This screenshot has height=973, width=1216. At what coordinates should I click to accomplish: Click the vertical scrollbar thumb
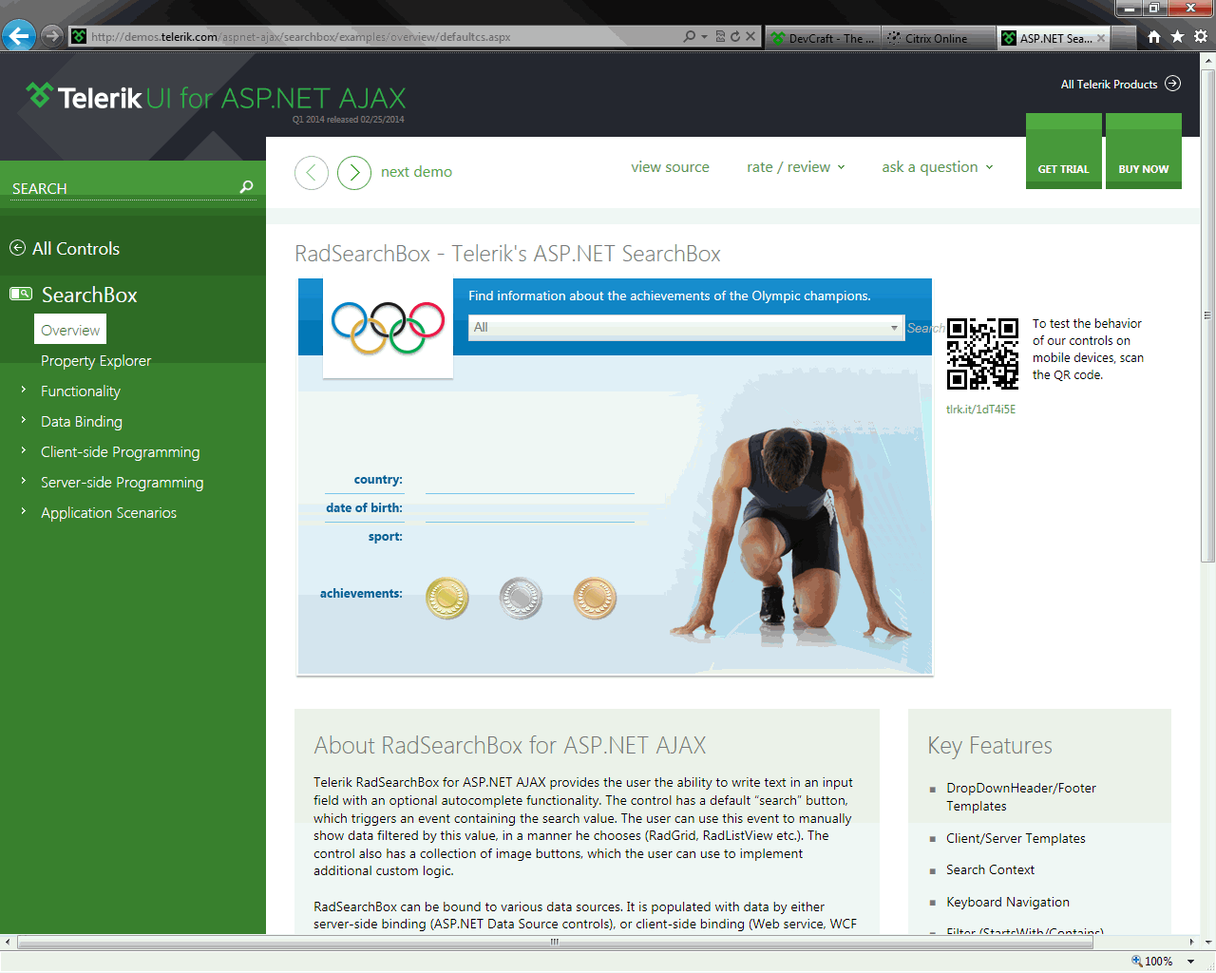point(1208,314)
